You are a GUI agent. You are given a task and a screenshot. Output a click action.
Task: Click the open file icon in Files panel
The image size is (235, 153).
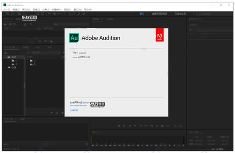pyautogui.click(x=5, y=24)
